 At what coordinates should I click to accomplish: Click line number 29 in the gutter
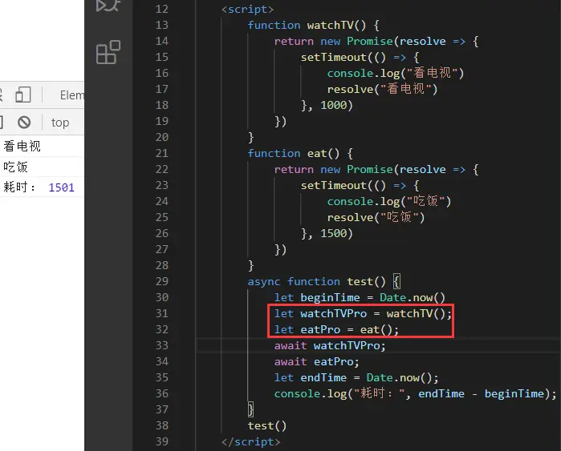tap(162, 281)
